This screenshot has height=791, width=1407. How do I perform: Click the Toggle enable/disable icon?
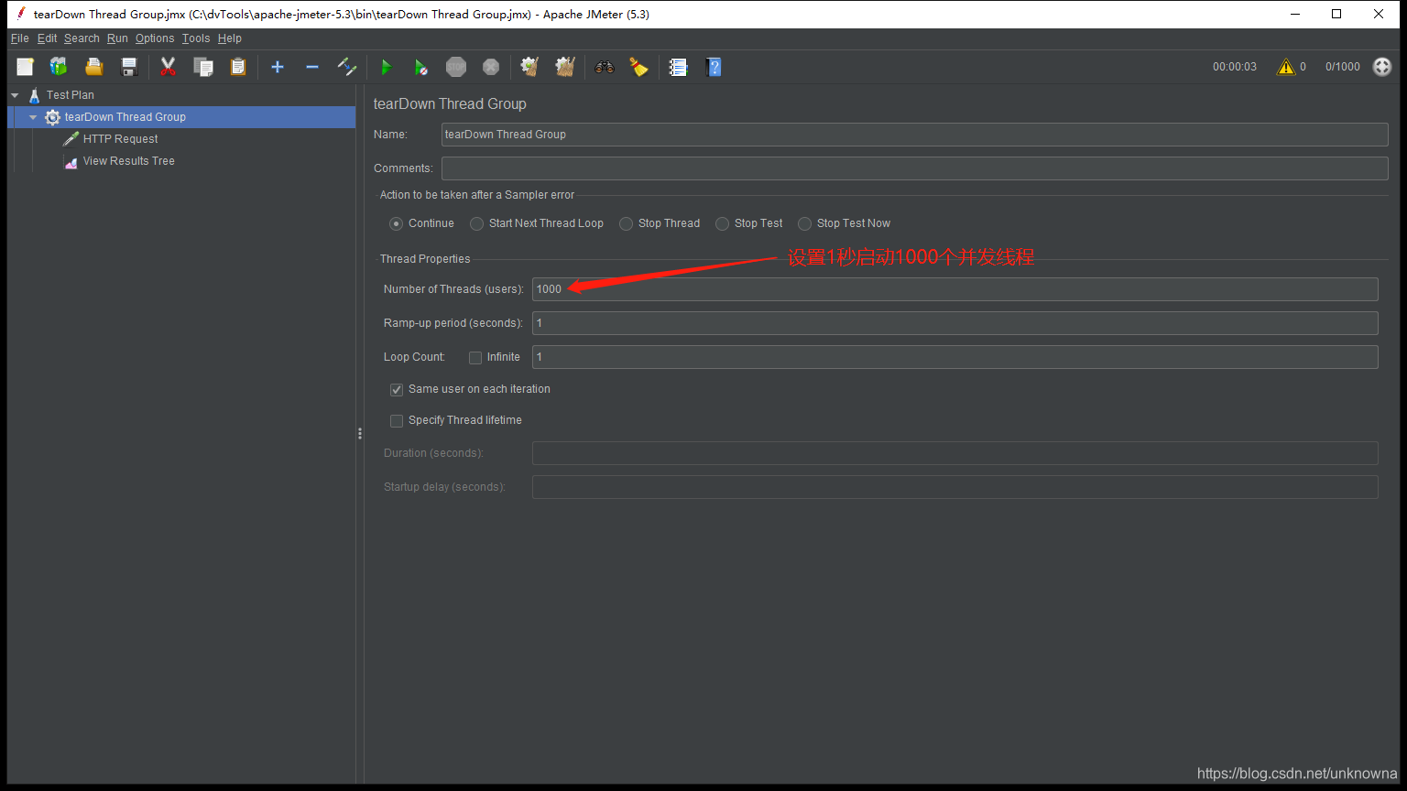coord(347,67)
